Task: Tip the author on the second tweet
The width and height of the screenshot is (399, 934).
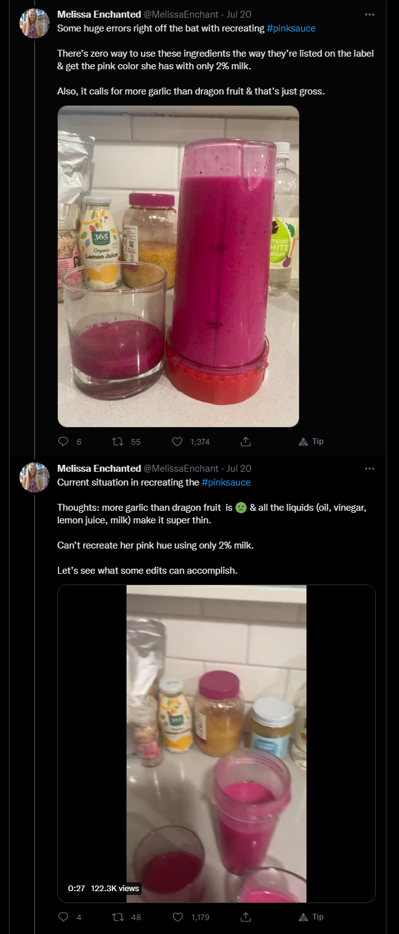Action: click(x=311, y=917)
